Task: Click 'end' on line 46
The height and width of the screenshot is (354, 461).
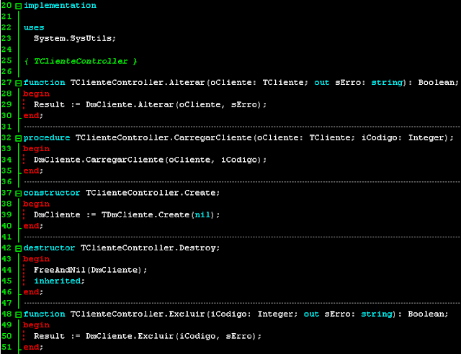Action: [x=31, y=292]
